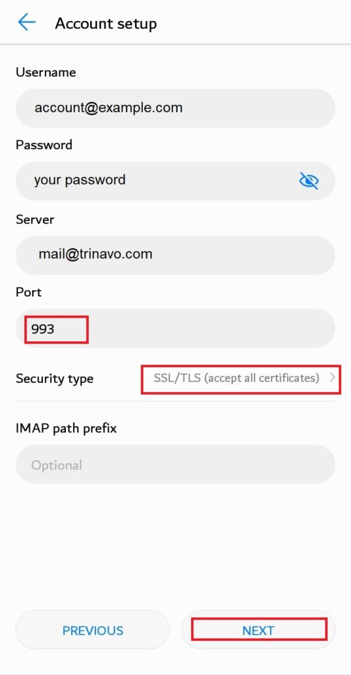Click the Port field containing 993
The image size is (351, 675).
(175, 328)
